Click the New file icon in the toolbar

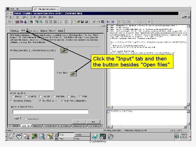click(x=74, y=22)
